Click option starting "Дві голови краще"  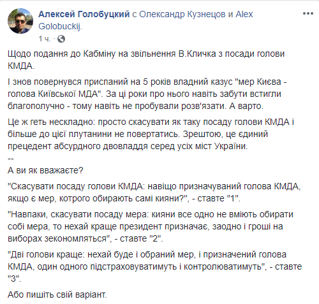155,266
